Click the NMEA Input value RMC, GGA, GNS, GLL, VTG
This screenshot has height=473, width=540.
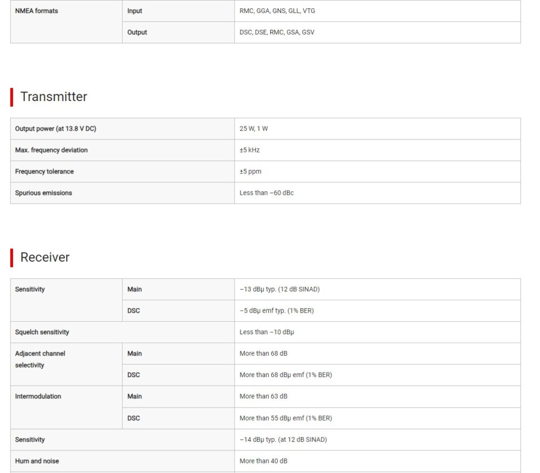(x=277, y=11)
